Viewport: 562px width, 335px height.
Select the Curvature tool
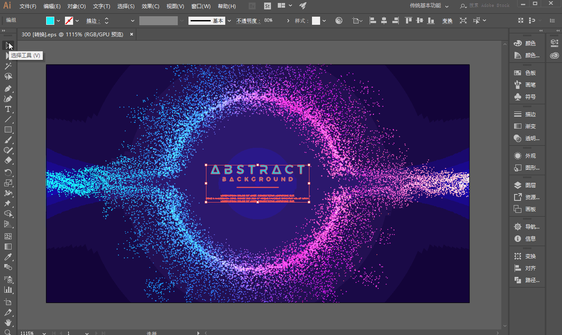click(x=8, y=99)
